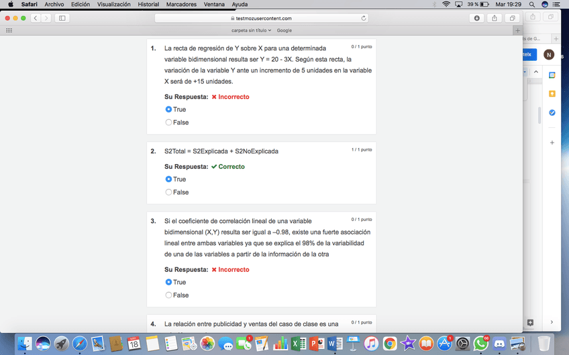
Task: Open the Safari application menu
Action: click(x=29, y=4)
